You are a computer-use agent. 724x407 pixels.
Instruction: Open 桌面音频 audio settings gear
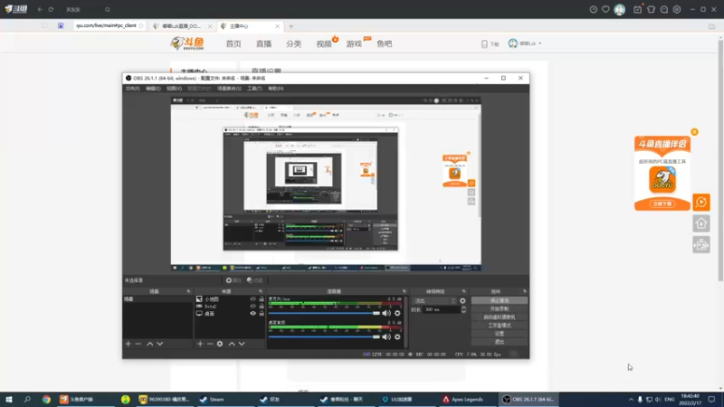(x=397, y=336)
